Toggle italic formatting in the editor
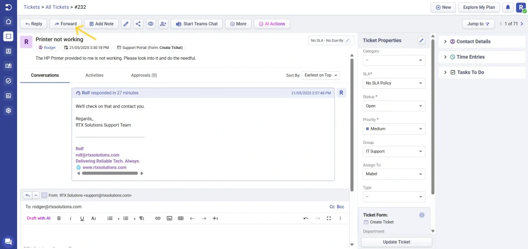Viewport: 528px width, 249px height. [x=70, y=219]
